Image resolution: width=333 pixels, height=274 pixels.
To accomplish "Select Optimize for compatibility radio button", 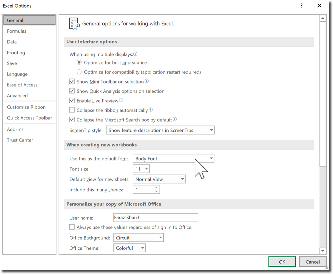I will 79,72.
